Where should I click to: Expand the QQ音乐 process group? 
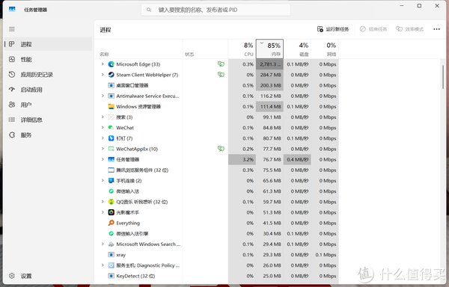pos(103,202)
